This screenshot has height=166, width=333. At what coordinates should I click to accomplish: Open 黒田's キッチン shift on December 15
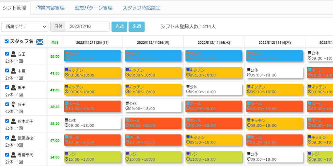(275, 89)
